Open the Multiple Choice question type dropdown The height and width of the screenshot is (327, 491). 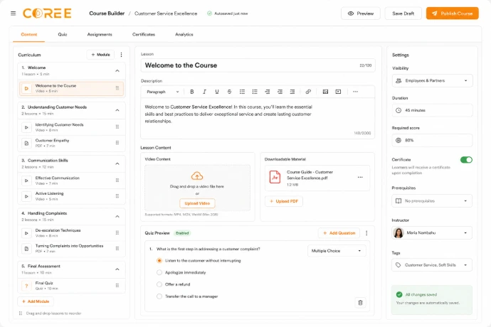pyautogui.click(x=337, y=251)
